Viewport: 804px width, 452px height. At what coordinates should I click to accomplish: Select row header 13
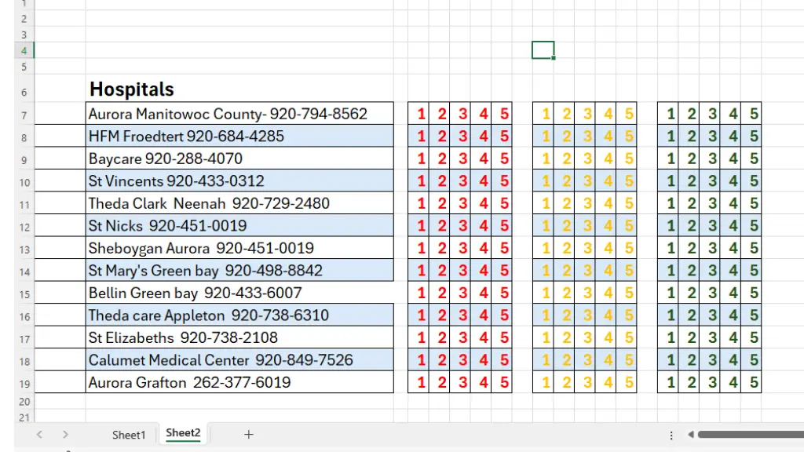[x=24, y=249]
